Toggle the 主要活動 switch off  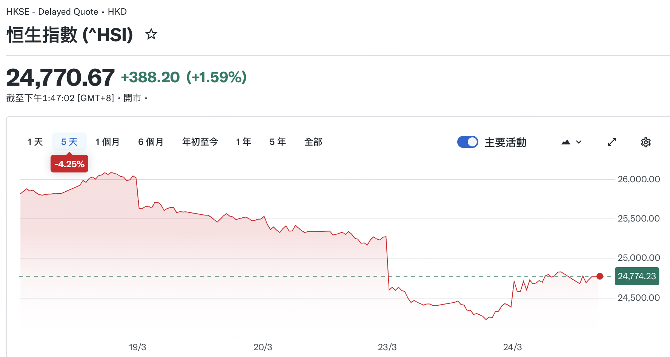pyautogui.click(x=467, y=142)
